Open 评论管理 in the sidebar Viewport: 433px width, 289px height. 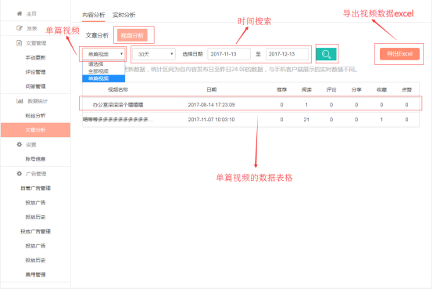[x=35, y=72]
